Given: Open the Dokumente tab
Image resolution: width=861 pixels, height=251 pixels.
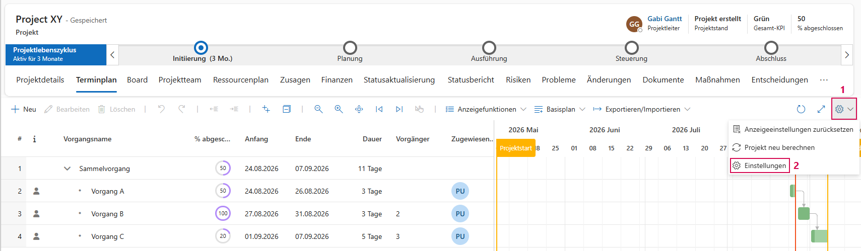Looking at the screenshot, I should [663, 80].
